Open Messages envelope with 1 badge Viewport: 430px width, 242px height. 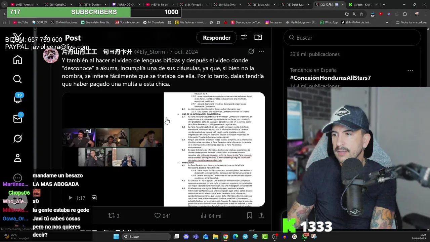coord(17,118)
